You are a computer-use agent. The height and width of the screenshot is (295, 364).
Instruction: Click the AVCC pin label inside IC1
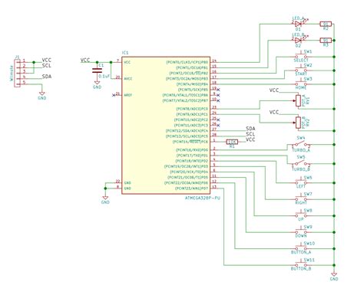tap(128, 79)
